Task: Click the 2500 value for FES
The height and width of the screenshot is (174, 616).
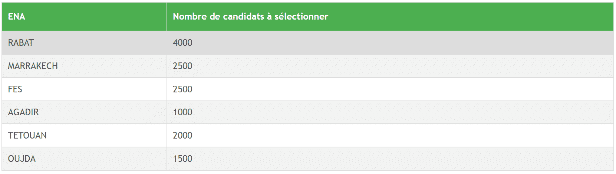Action: click(x=182, y=89)
